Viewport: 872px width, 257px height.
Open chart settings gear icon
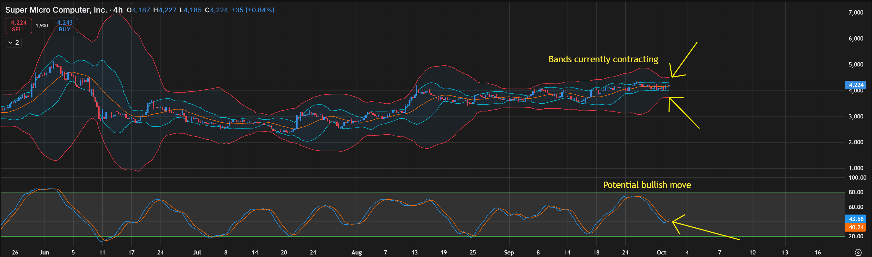click(858, 253)
